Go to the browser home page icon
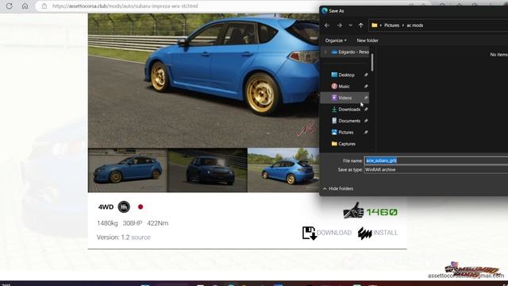508x286 pixels. coord(25,6)
